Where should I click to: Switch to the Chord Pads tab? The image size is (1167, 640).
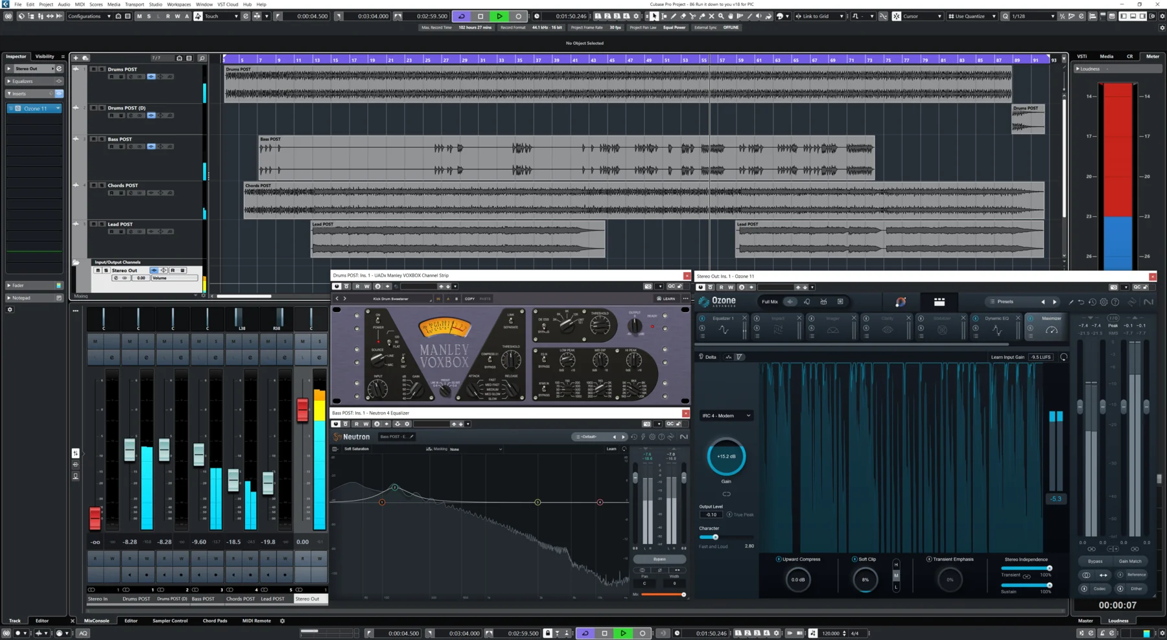tap(215, 621)
